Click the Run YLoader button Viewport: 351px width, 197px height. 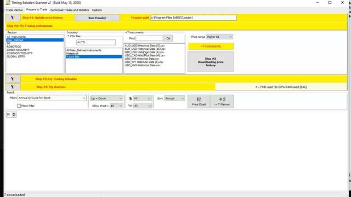pyautogui.click(x=97, y=18)
